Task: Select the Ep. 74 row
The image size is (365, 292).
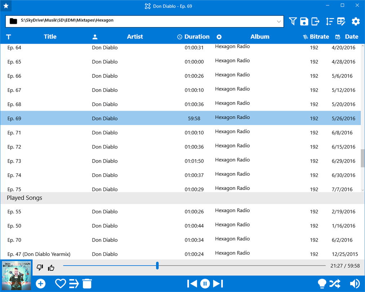Action: pos(181,175)
